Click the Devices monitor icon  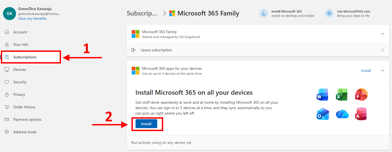point(7,69)
